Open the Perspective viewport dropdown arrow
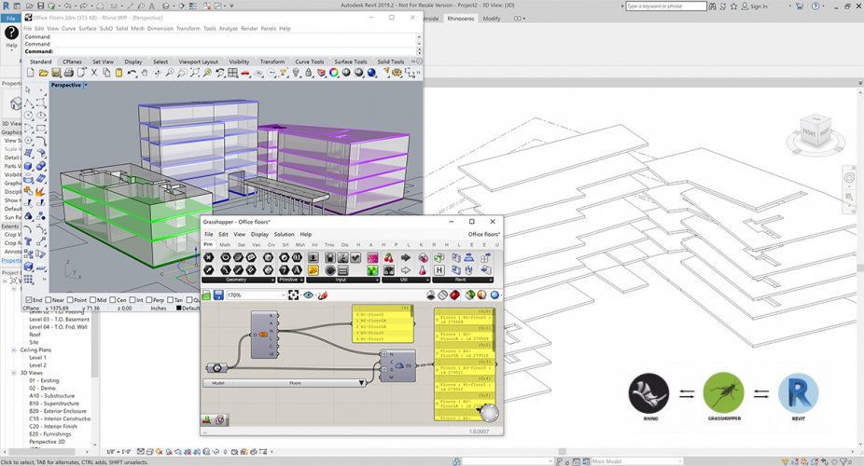Viewport: 864px width, 466px height. click(86, 85)
